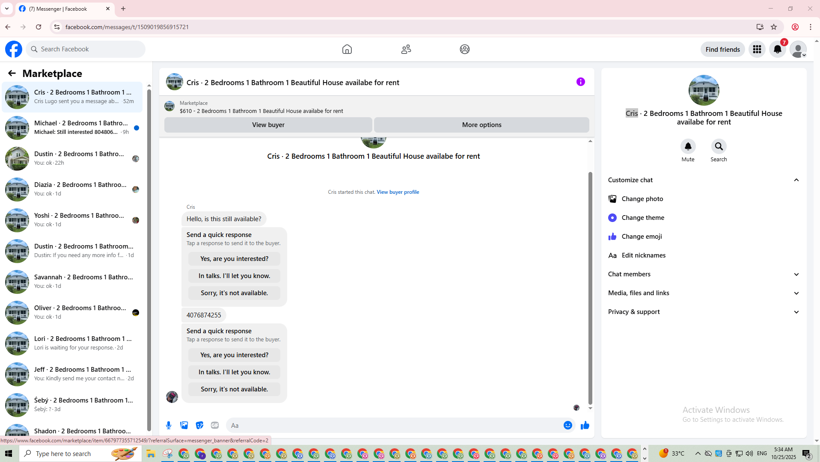The height and width of the screenshot is (462, 820).
Task: Open the Friends icon in top navigation
Action: pyautogui.click(x=406, y=49)
